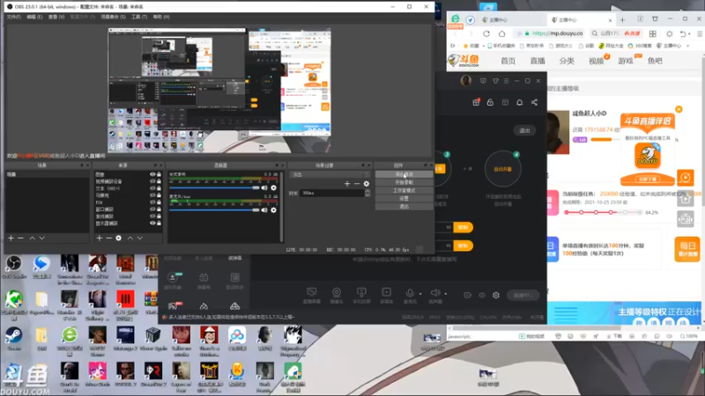Toggle visibility of 窗口捕获 source
The width and height of the screenshot is (705, 396).
pyautogui.click(x=152, y=209)
